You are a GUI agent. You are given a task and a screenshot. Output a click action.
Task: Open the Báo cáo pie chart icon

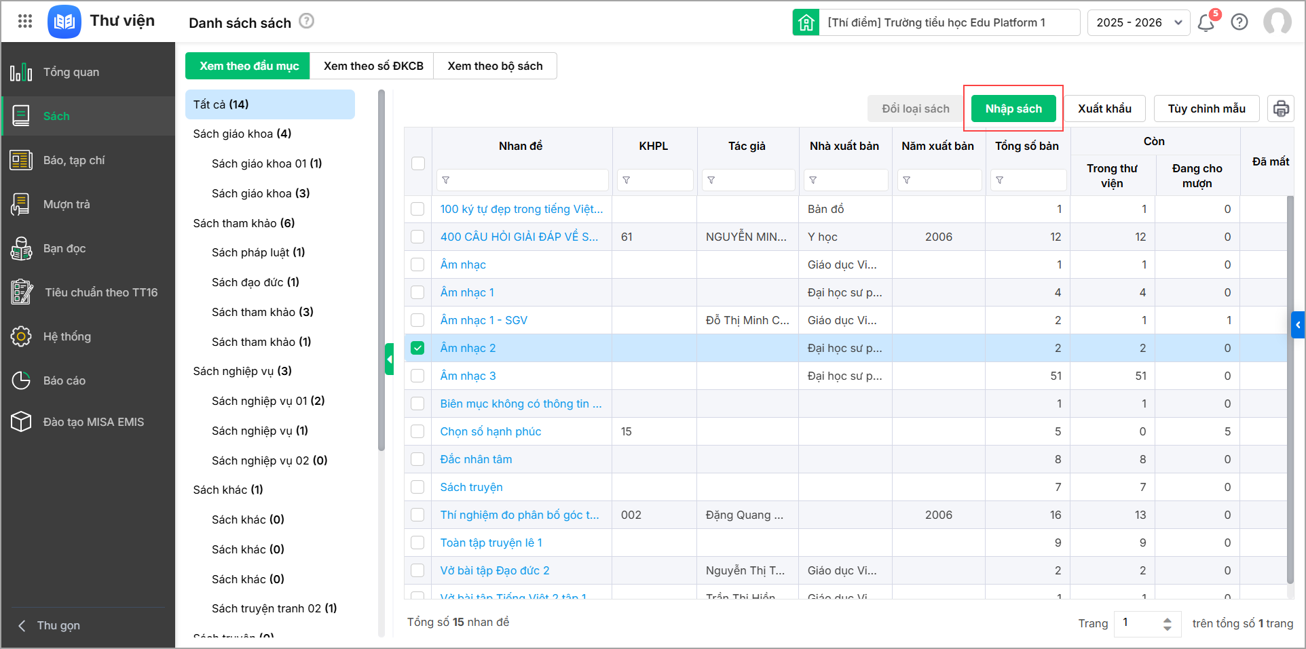pos(21,380)
